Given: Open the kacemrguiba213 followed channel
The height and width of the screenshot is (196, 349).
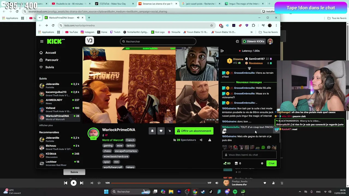Looking at the screenshot, I should pyautogui.click(x=59, y=94).
